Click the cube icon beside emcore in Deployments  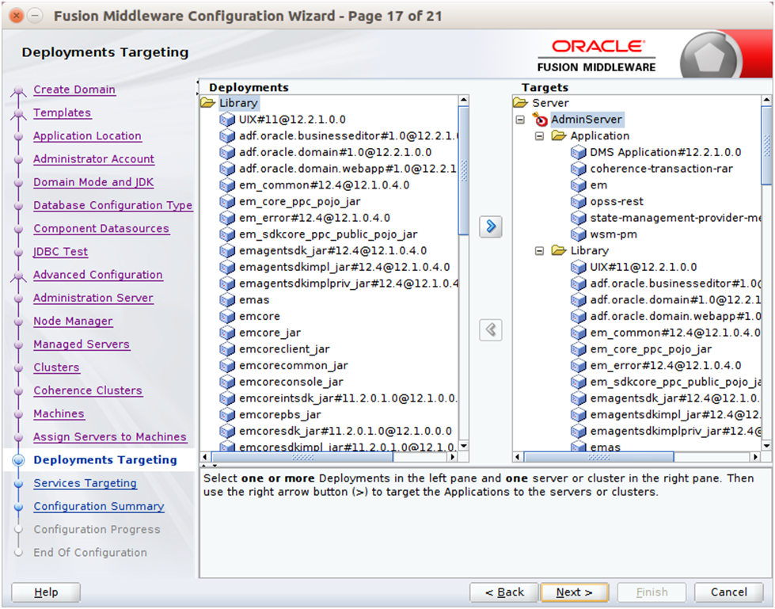click(x=227, y=316)
